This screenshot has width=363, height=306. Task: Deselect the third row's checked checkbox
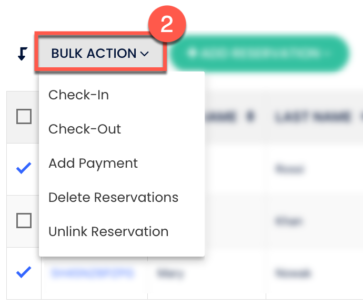[24, 272]
